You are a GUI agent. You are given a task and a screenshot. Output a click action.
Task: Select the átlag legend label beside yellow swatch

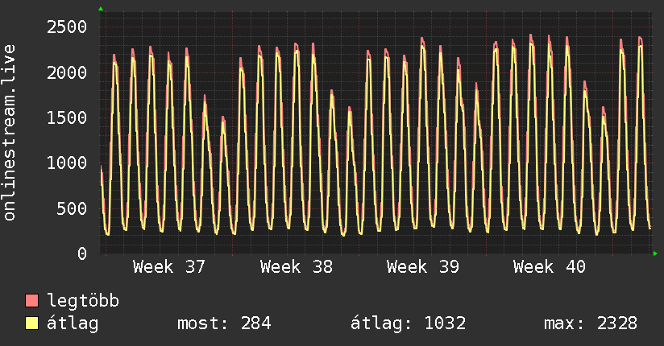click(x=73, y=324)
